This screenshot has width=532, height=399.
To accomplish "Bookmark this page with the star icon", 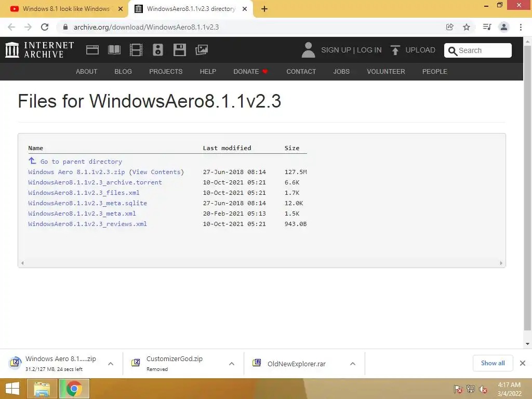I will [x=467, y=27].
